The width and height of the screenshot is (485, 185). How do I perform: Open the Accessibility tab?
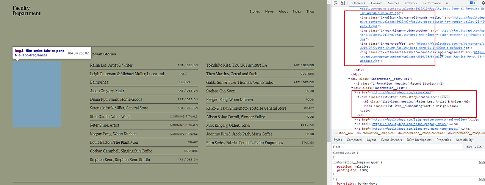pyautogui.click(x=464, y=140)
